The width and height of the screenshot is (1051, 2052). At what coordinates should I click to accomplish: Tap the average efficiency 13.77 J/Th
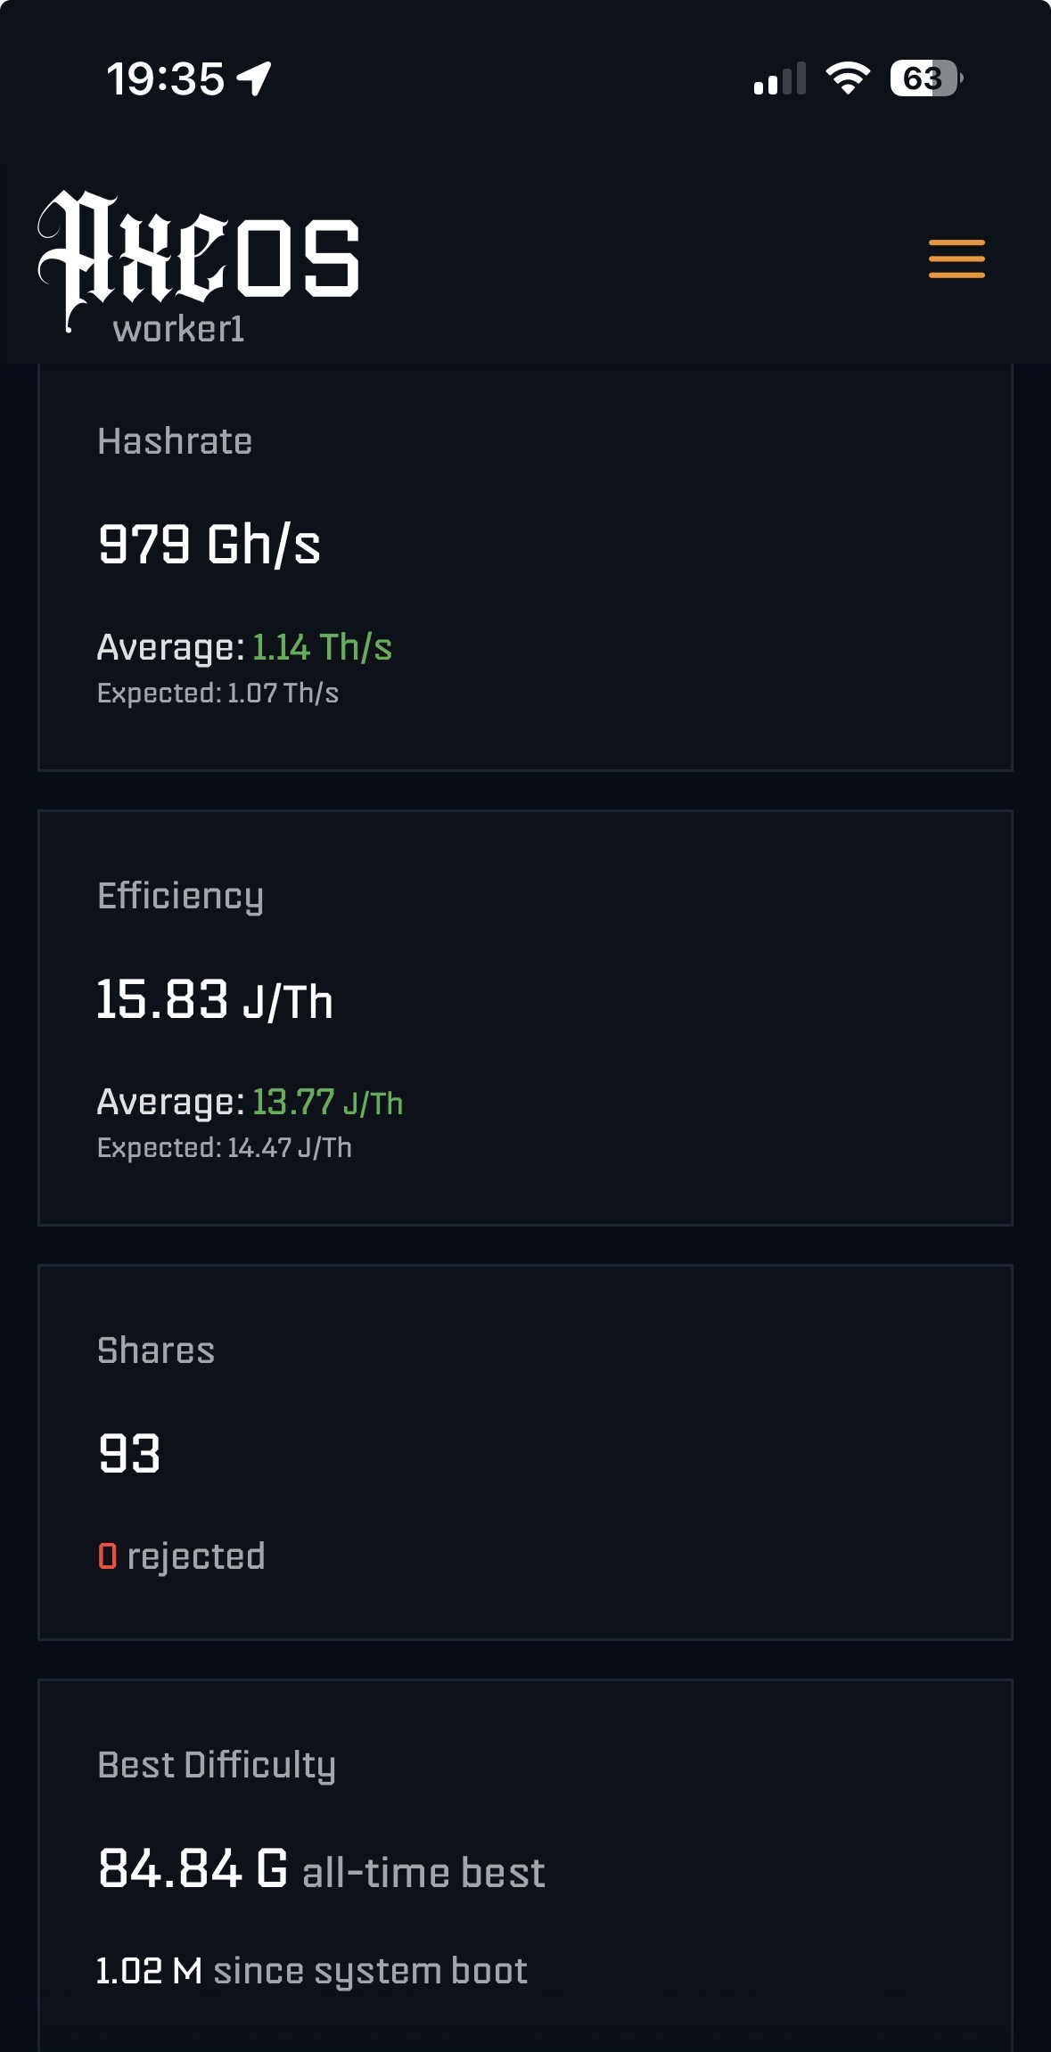(x=327, y=1103)
